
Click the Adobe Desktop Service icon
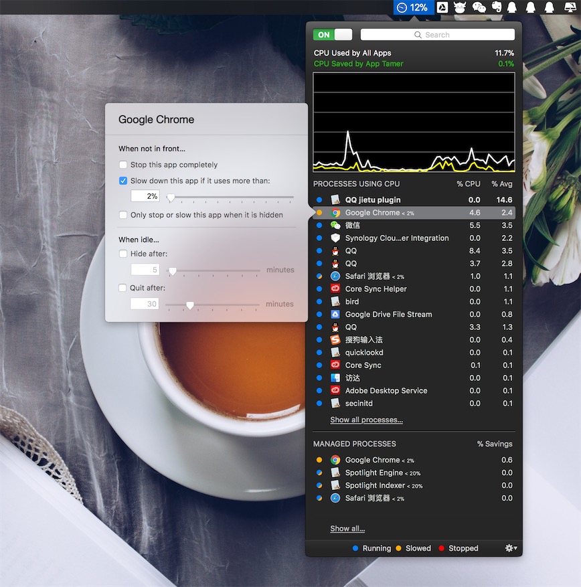click(335, 390)
